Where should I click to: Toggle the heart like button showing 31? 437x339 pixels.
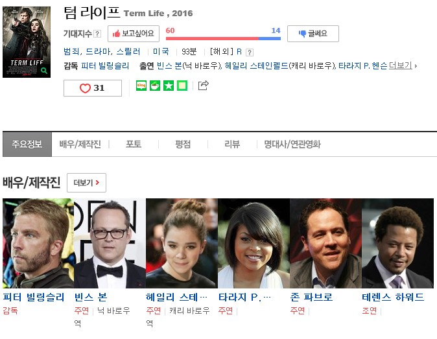pyautogui.click(x=93, y=88)
